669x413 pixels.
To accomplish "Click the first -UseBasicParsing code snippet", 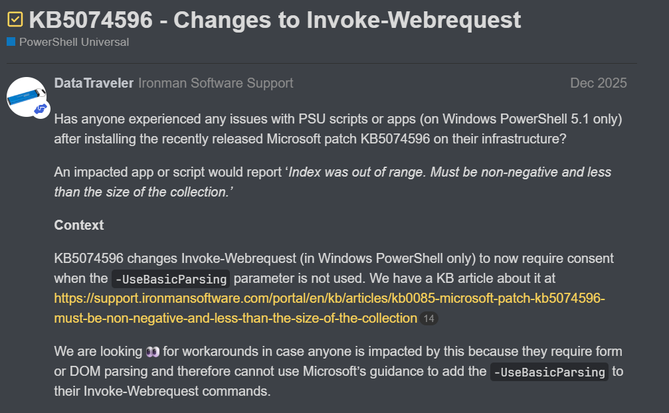I will pyautogui.click(x=171, y=278).
